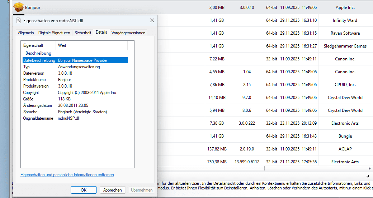Click the 750,38 MB size cell

(217, 162)
